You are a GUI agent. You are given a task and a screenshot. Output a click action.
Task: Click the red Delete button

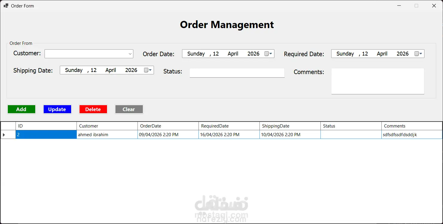click(93, 109)
